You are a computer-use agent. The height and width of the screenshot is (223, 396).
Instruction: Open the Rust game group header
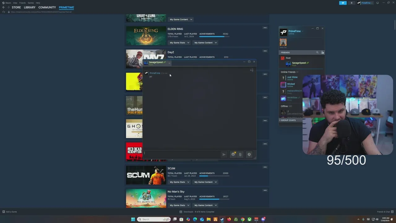click(288, 58)
